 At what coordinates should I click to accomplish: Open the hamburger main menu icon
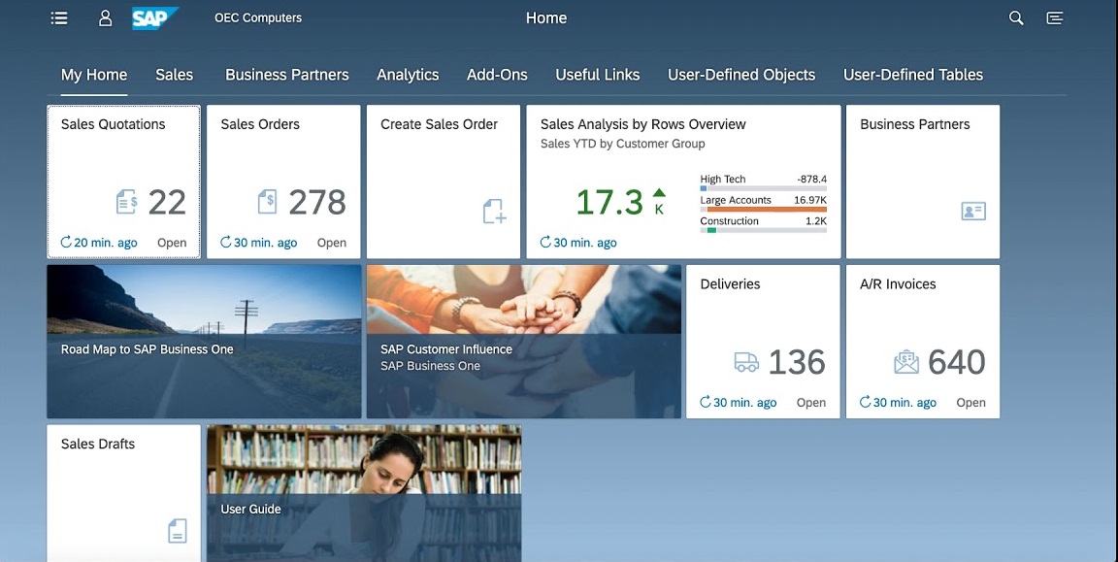[59, 18]
